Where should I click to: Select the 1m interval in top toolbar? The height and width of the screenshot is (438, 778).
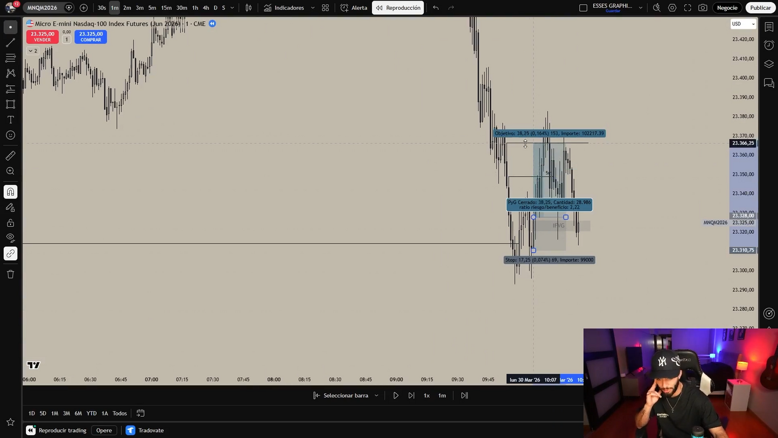114,8
